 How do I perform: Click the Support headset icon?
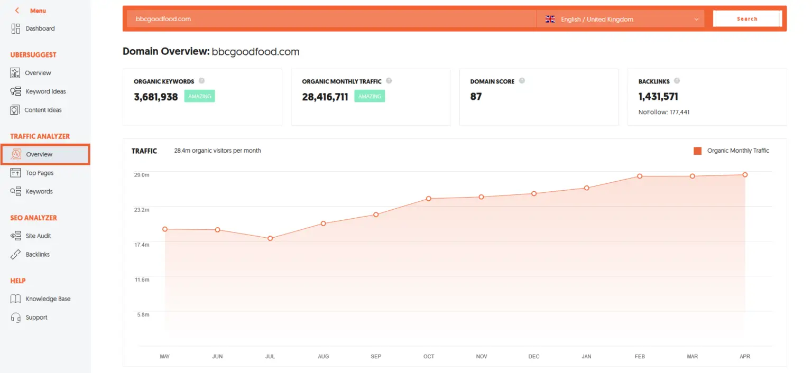coord(15,318)
